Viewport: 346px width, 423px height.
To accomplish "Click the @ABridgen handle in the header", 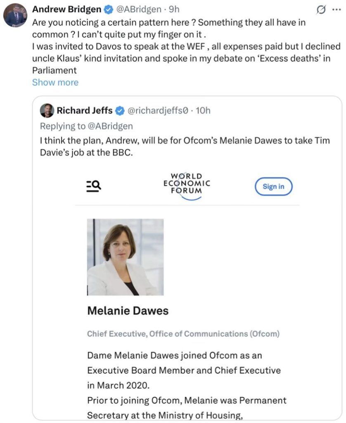I will point(139,9).
